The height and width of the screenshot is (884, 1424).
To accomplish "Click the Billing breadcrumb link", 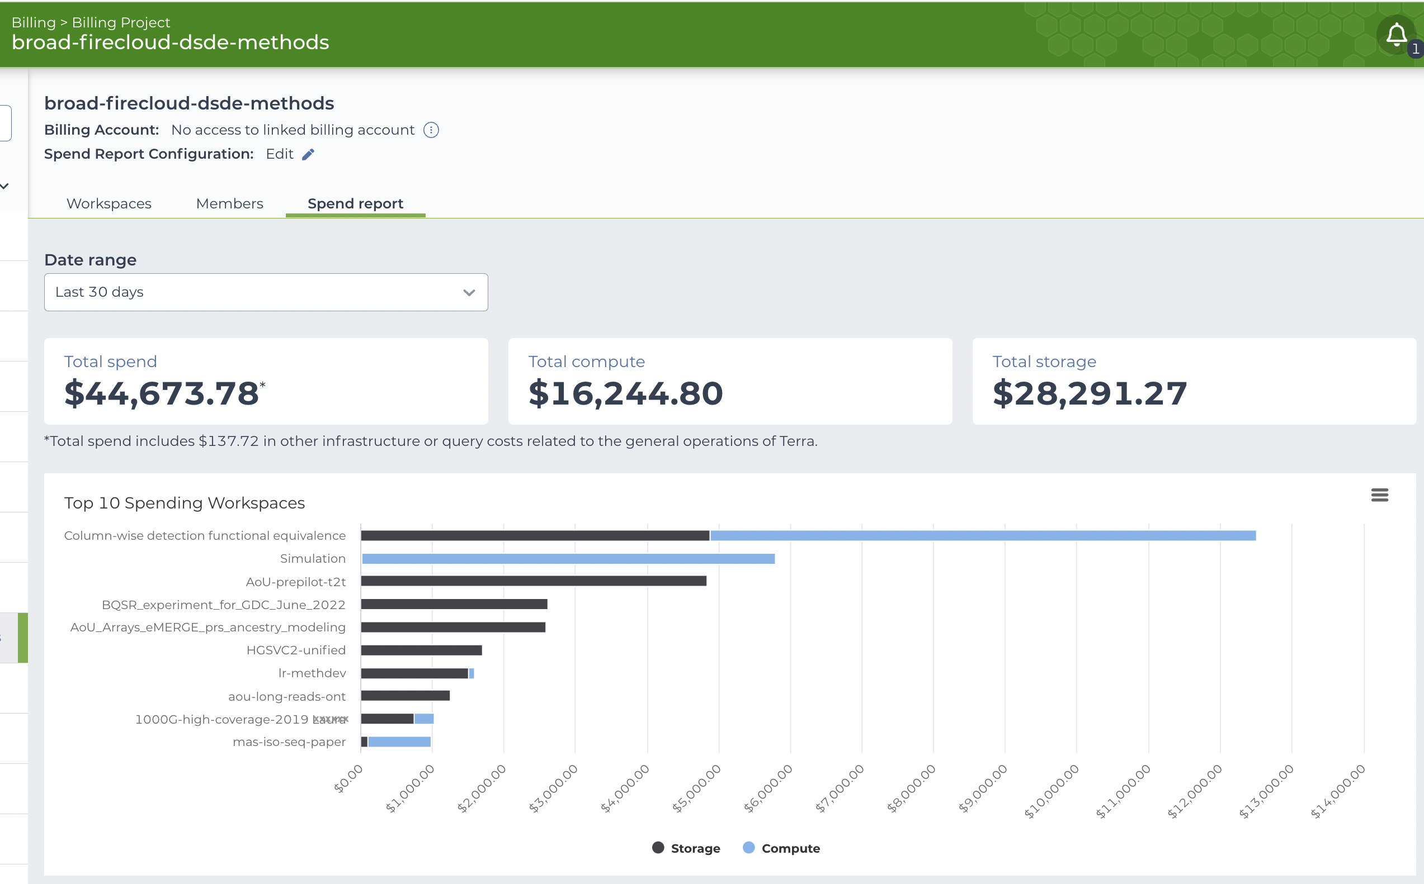I will [34, 22].
